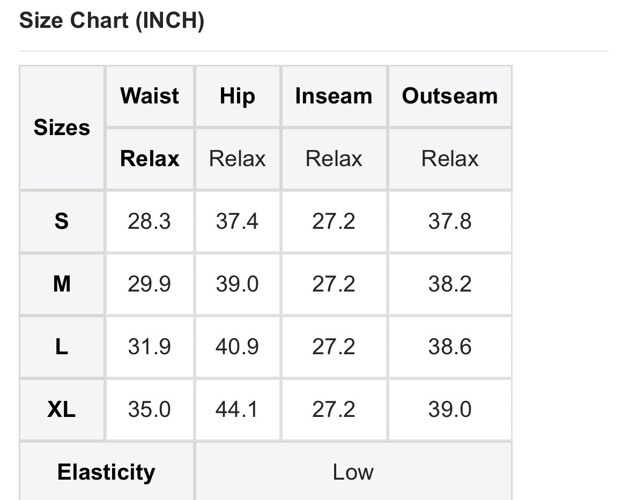Click waist value 28.3 for size S
The height and width of the screenshot is (500, 622).
click(x=150, y=221)
